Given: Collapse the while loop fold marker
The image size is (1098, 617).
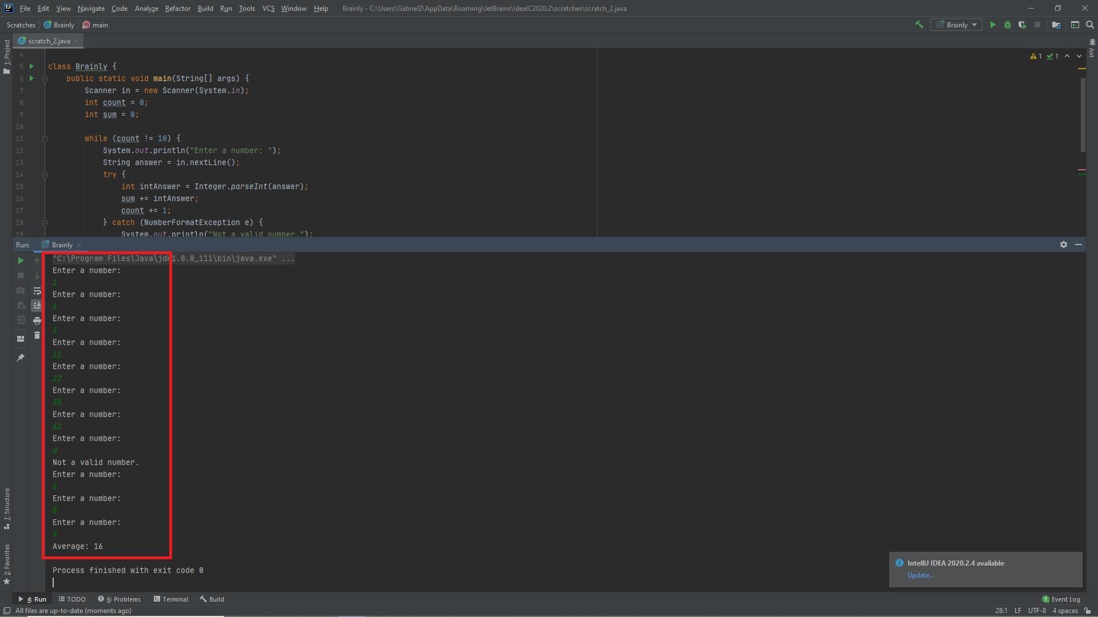Looking at the screenshot, I should pyautogui.click(x=45, y=139).
